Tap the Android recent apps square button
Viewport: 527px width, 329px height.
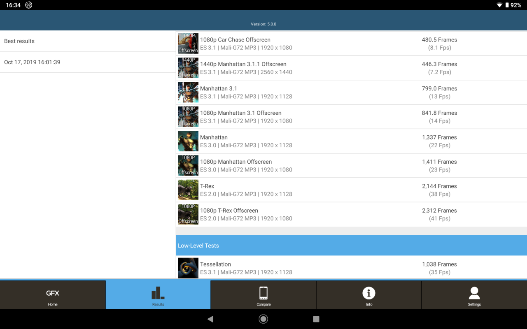click(316, 319)
